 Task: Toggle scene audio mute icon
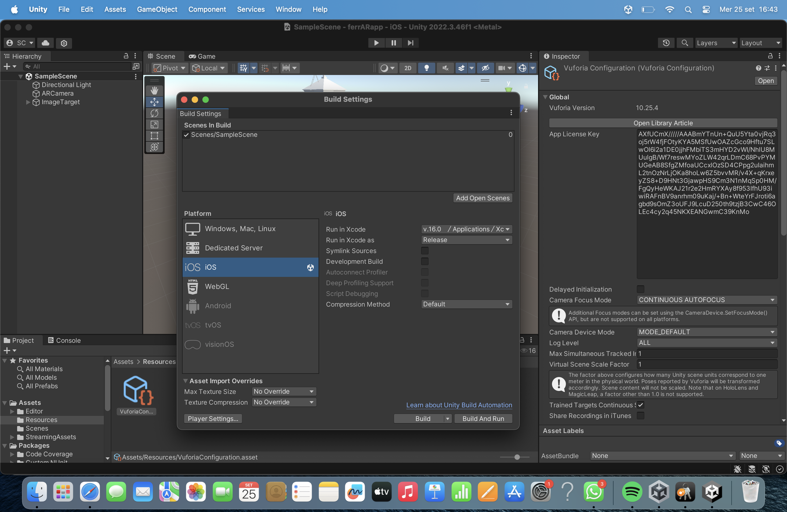[445, 68]
